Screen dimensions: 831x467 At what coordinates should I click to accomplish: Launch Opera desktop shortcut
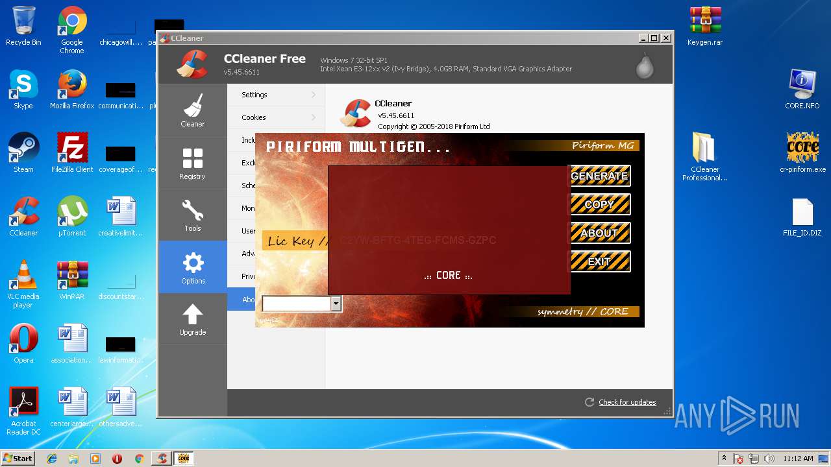[23, 344]
